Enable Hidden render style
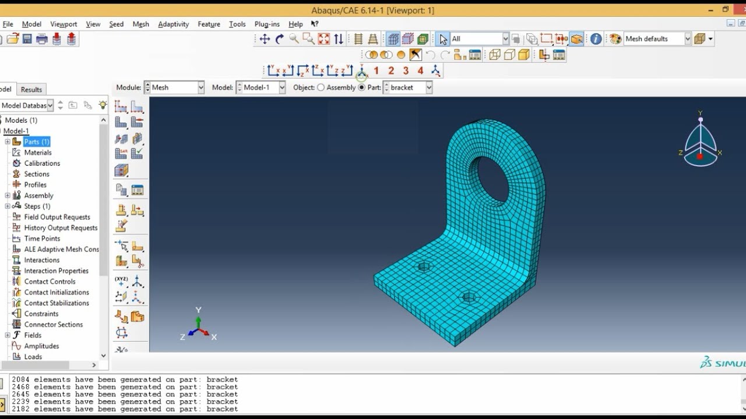746x419 pixels. 509,55
